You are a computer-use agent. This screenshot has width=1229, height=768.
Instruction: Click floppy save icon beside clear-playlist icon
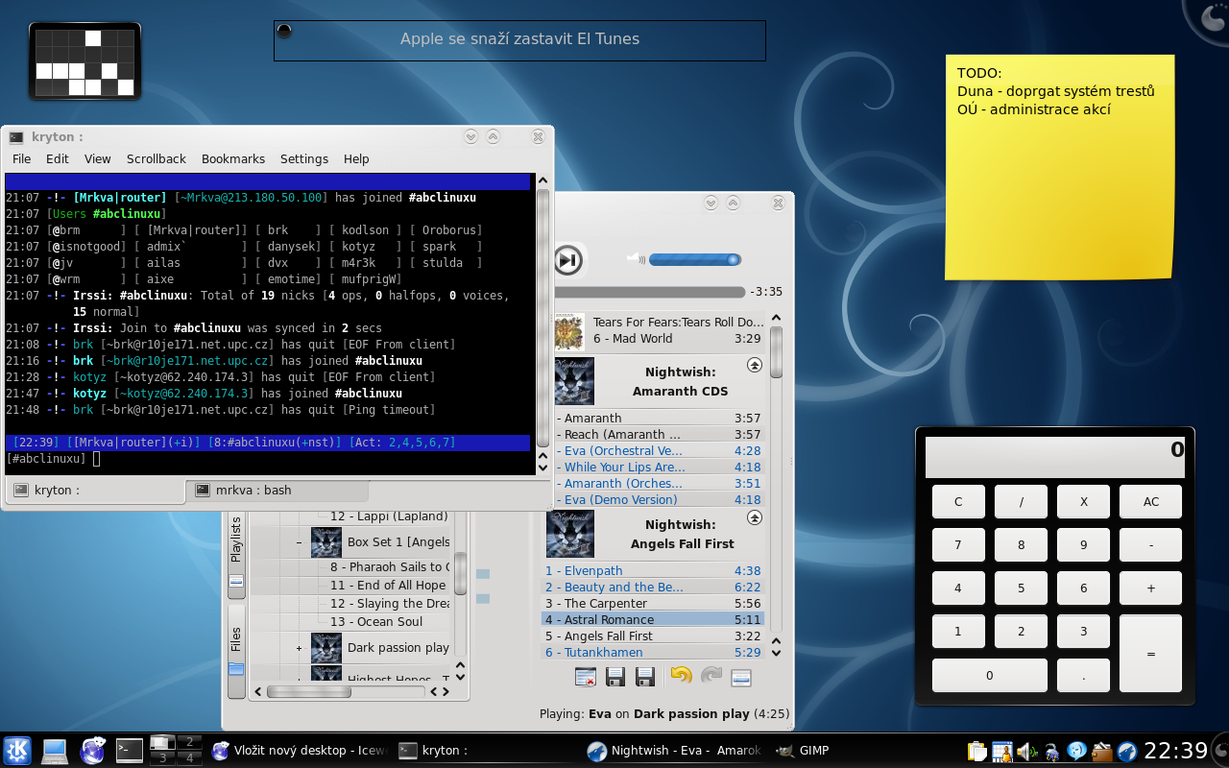tap(615, 677)
